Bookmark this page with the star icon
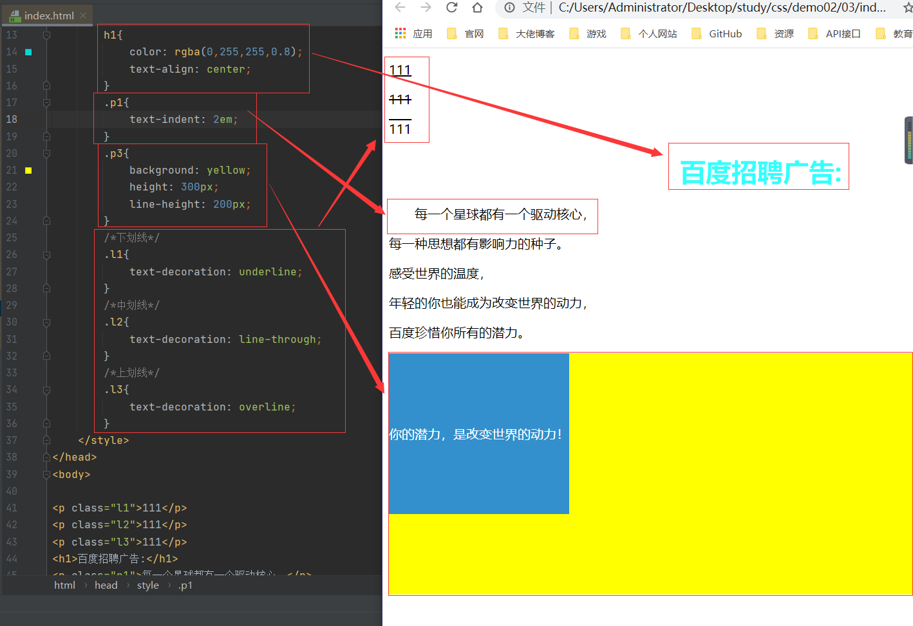Image resolution: width=913 pixels, height=626 pixels. pyautogui.click(x=907, y=7)
